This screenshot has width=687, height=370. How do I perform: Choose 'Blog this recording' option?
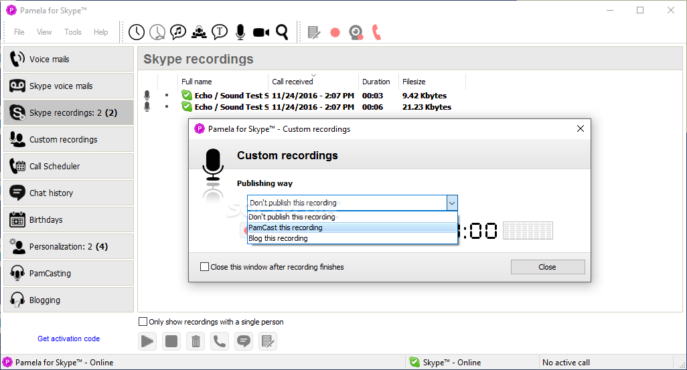[x=352, y=238]
